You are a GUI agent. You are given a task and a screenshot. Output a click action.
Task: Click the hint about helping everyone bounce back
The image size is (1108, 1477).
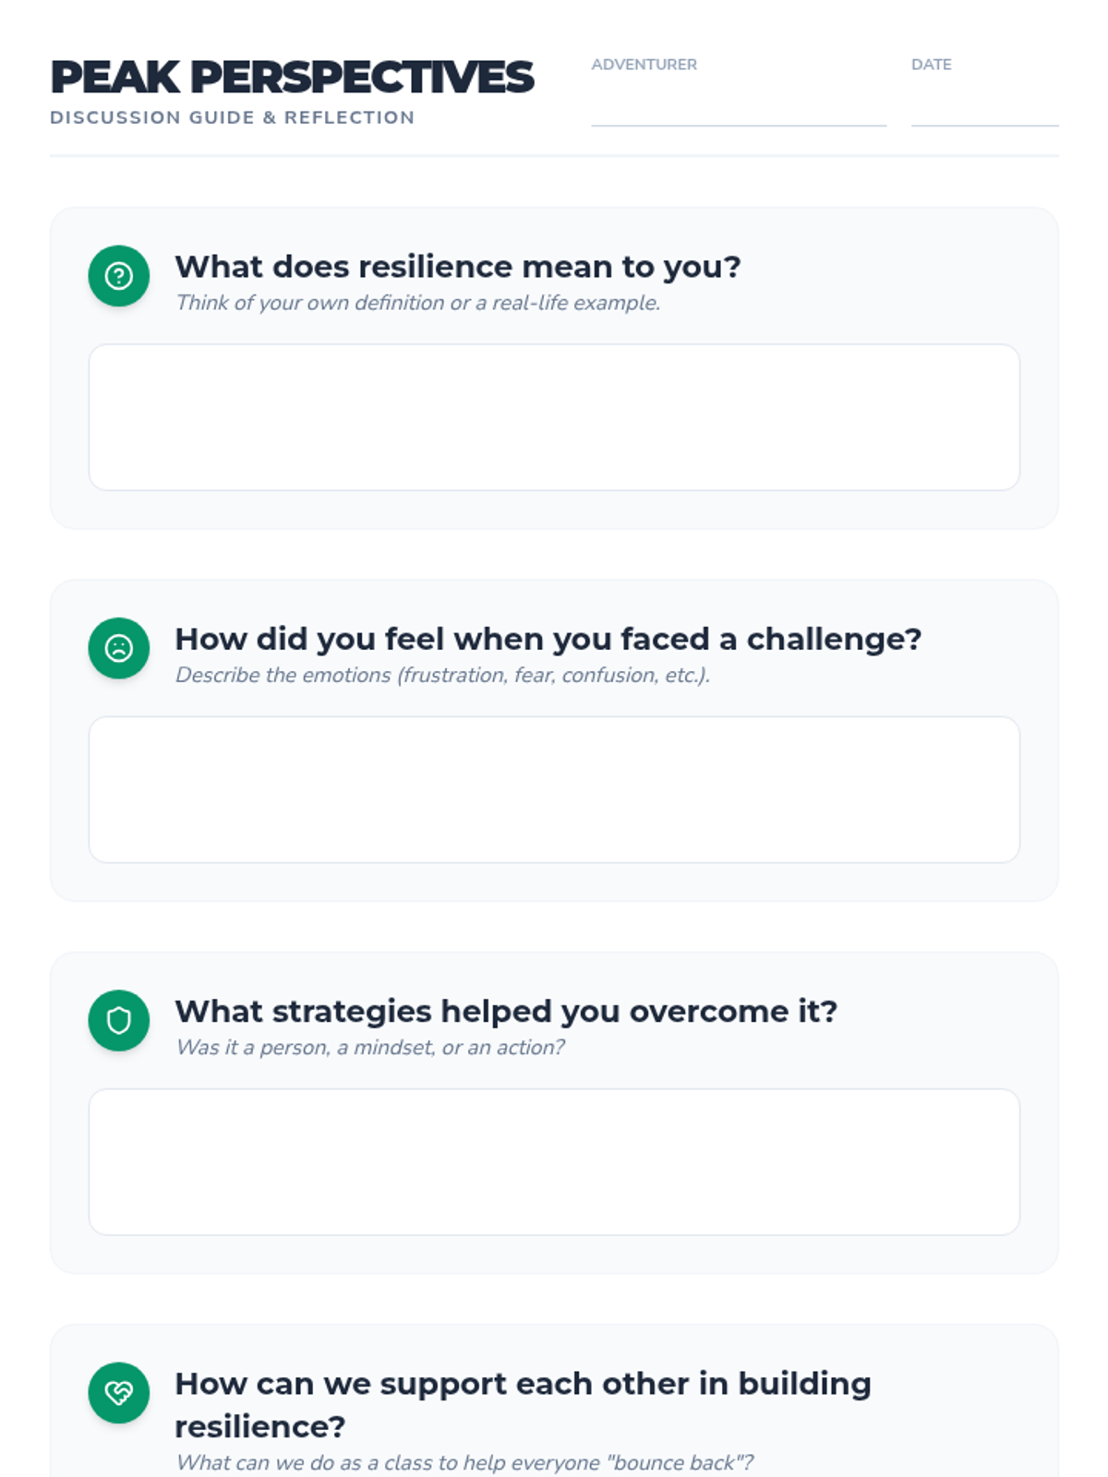coord(464,1462)
